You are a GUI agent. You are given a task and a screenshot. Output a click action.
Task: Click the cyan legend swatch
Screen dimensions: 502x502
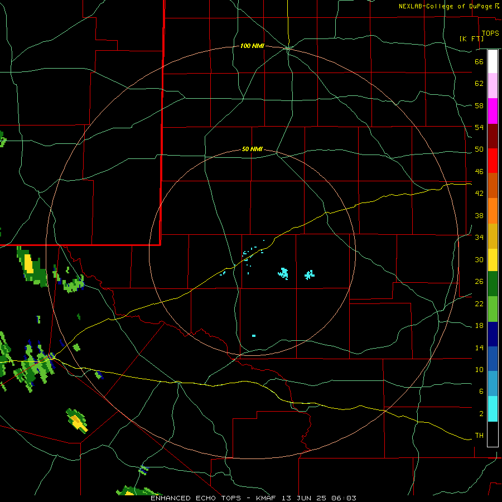coord(493,409)
